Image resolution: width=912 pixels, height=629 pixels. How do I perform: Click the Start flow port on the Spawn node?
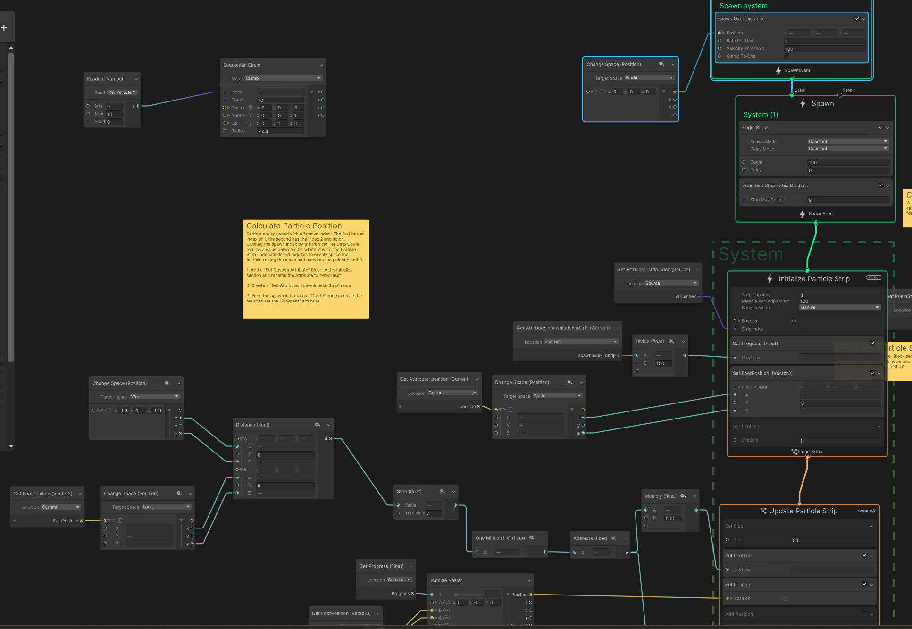coord(792,95)
